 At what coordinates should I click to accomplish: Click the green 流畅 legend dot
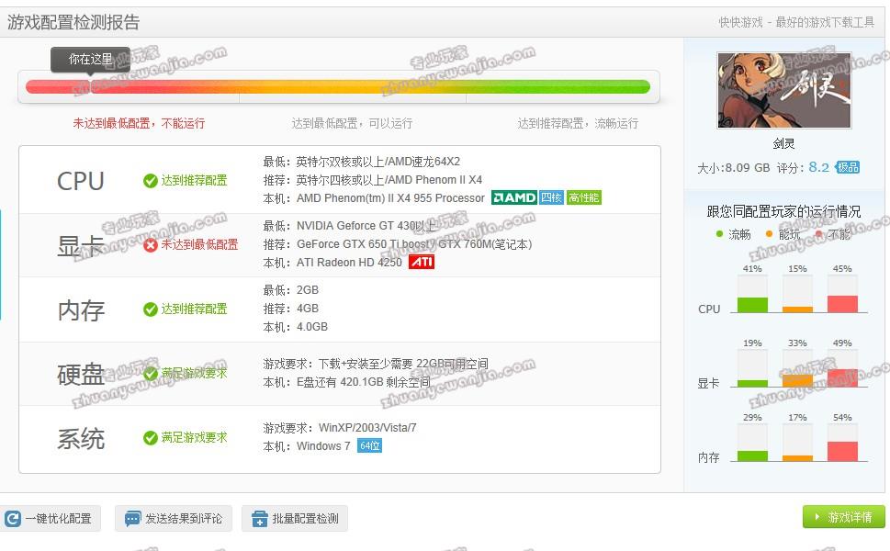point(720,234)
